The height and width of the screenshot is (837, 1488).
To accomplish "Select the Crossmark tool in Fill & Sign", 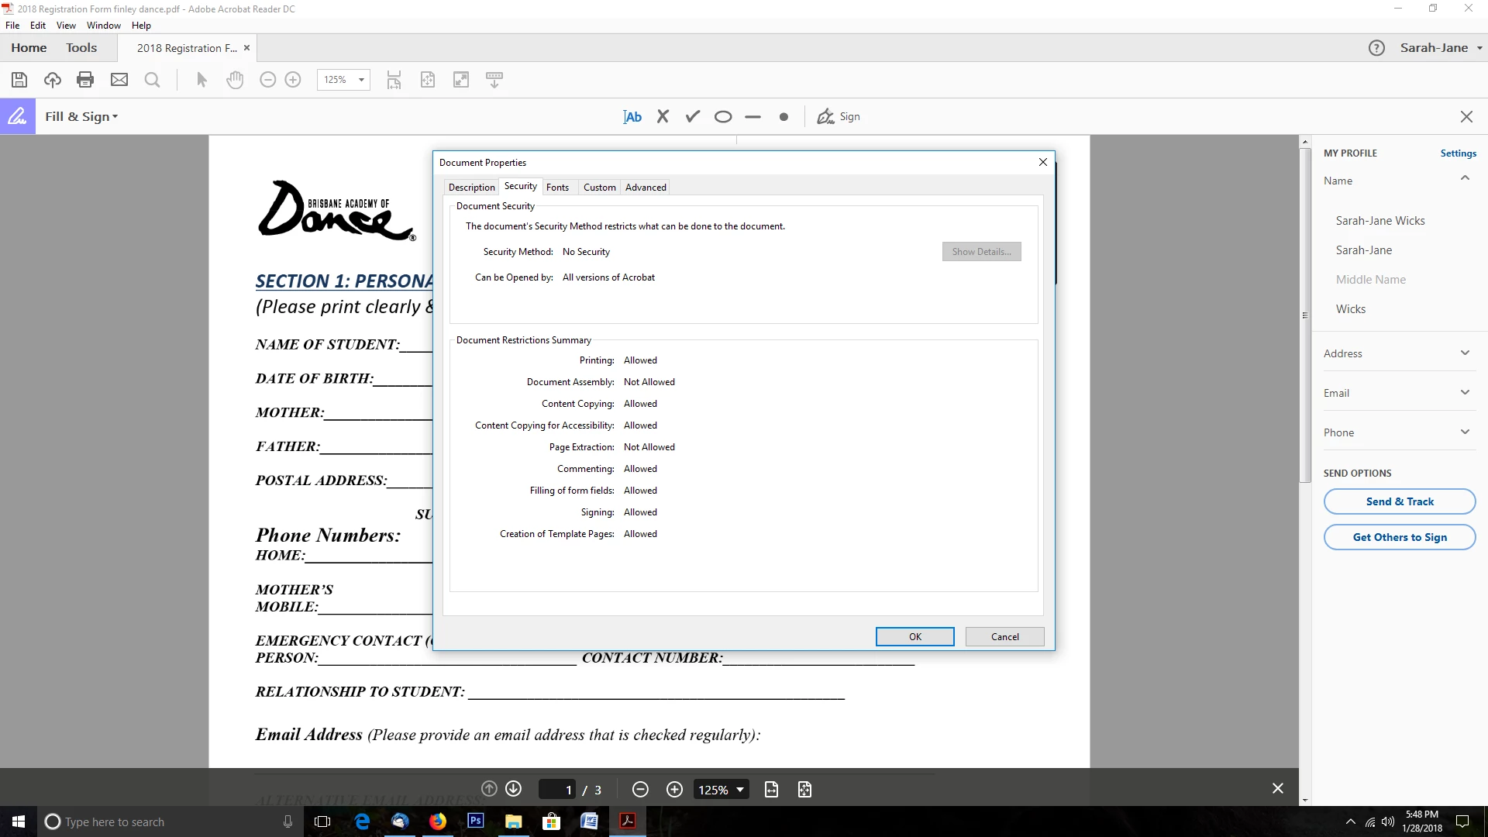I will pos(663,117).
